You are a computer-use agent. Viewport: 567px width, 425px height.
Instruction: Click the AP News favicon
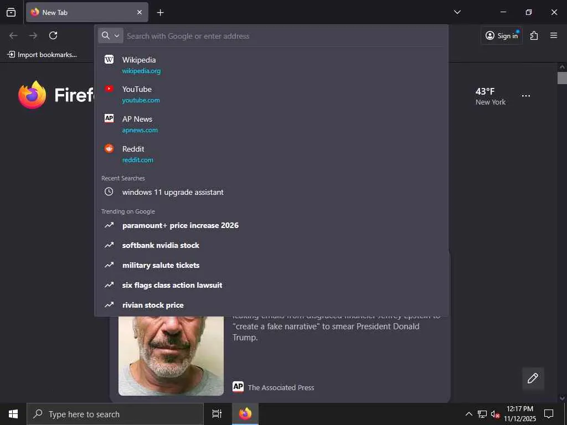point(109,118)
